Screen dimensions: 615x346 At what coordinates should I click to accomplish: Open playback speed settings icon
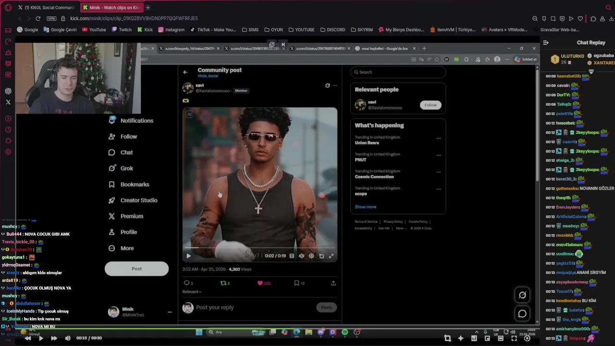pos(527,338)
